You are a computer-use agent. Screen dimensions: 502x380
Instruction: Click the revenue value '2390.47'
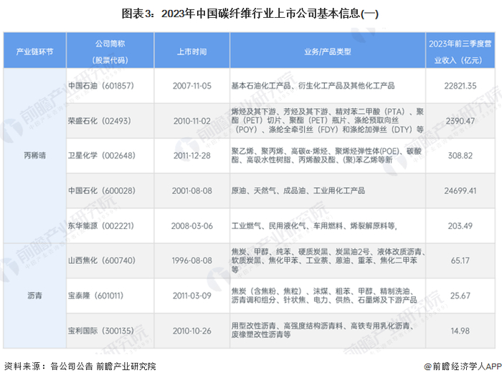pos(460,121)
